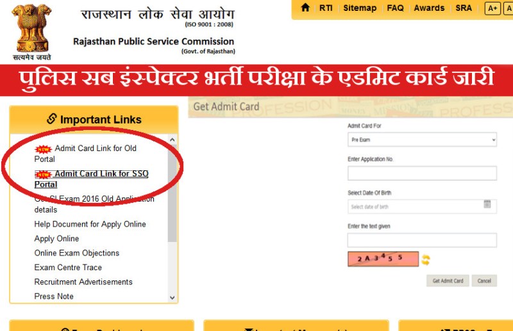
Task: Open the Sitemap menu item
Action: point(360,8)
